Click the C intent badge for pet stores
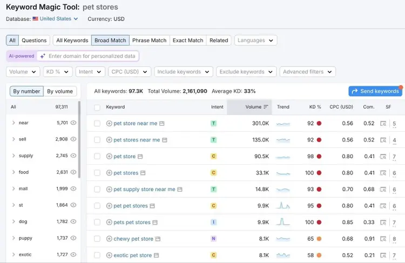Screen dimensions: 405x263 pos(213,173)
